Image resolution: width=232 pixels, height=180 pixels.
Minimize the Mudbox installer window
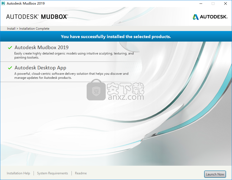201,4
